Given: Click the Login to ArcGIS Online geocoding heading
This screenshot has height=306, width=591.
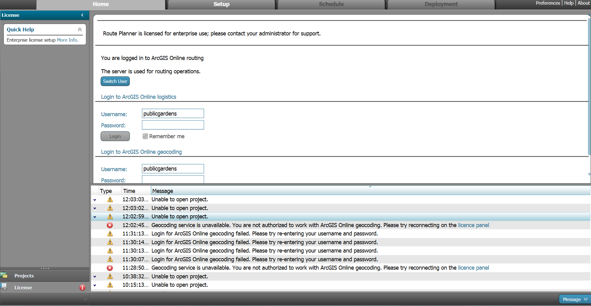Looking at the screenshot, I should (x=141, y=152).
